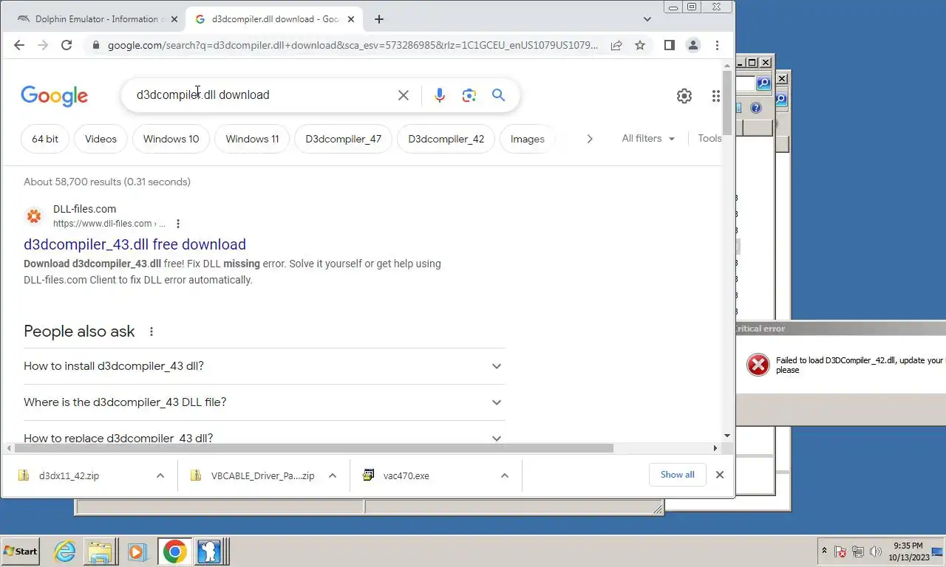Reload the current Google search page
This screenshot has height=567, width=946.
[x=67, y=45]
